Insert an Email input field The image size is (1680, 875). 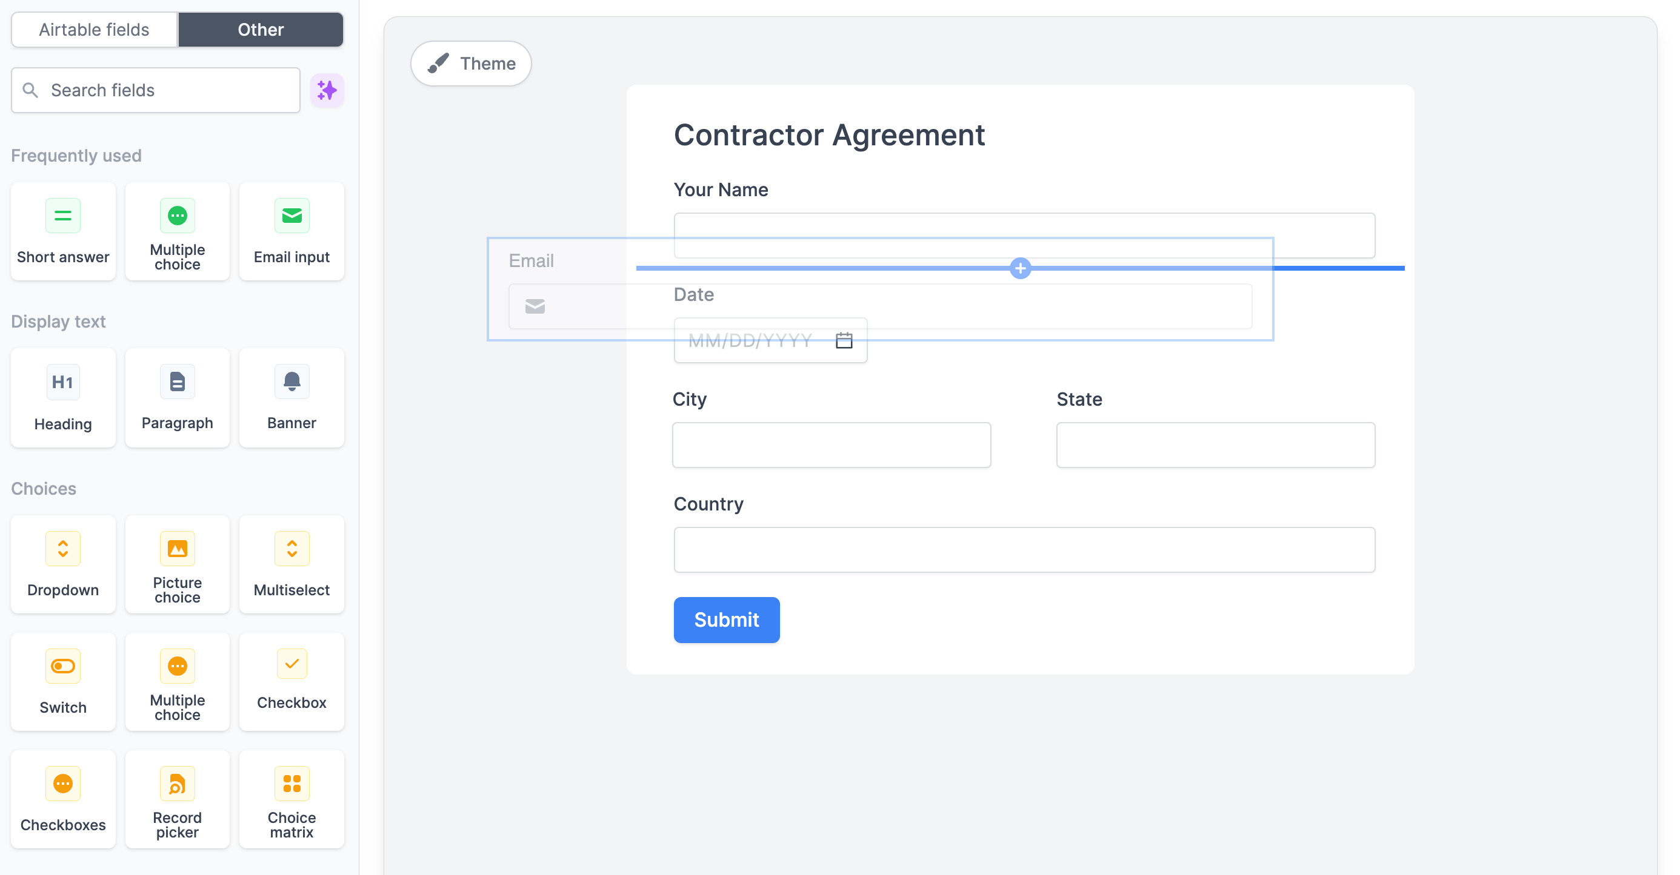click(292, 231)
